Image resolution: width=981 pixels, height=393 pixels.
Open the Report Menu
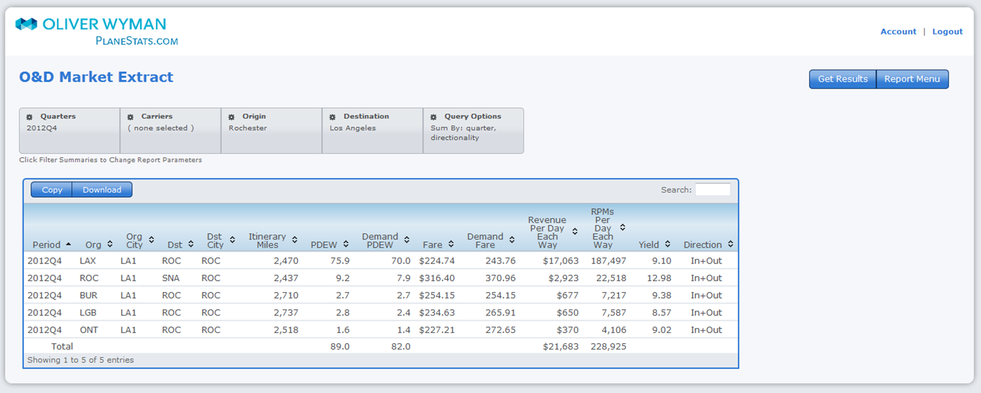tap(912, 79)
